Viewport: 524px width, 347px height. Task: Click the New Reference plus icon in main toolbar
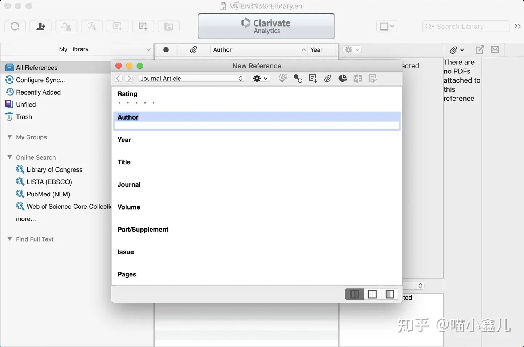[143, 26]
